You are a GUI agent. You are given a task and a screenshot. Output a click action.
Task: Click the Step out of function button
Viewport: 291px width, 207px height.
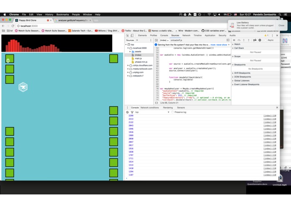pyautogui.click(x=248, y=40)
